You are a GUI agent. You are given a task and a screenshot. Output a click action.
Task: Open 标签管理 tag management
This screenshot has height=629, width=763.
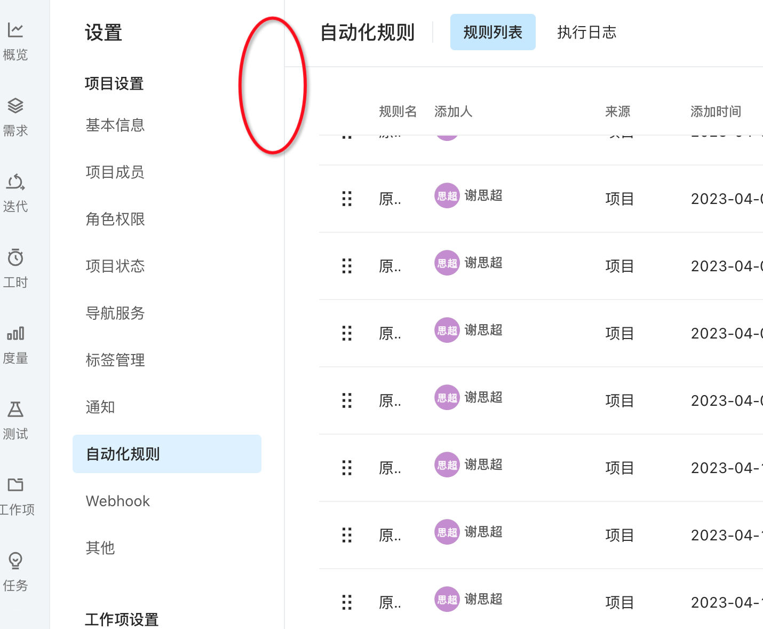[115, 360]
